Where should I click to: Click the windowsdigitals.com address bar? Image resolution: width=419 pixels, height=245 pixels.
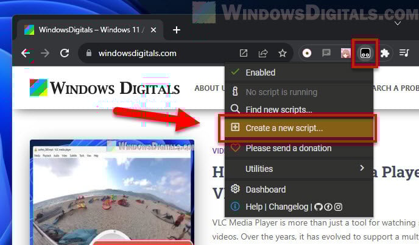click(x=158, y=53)
